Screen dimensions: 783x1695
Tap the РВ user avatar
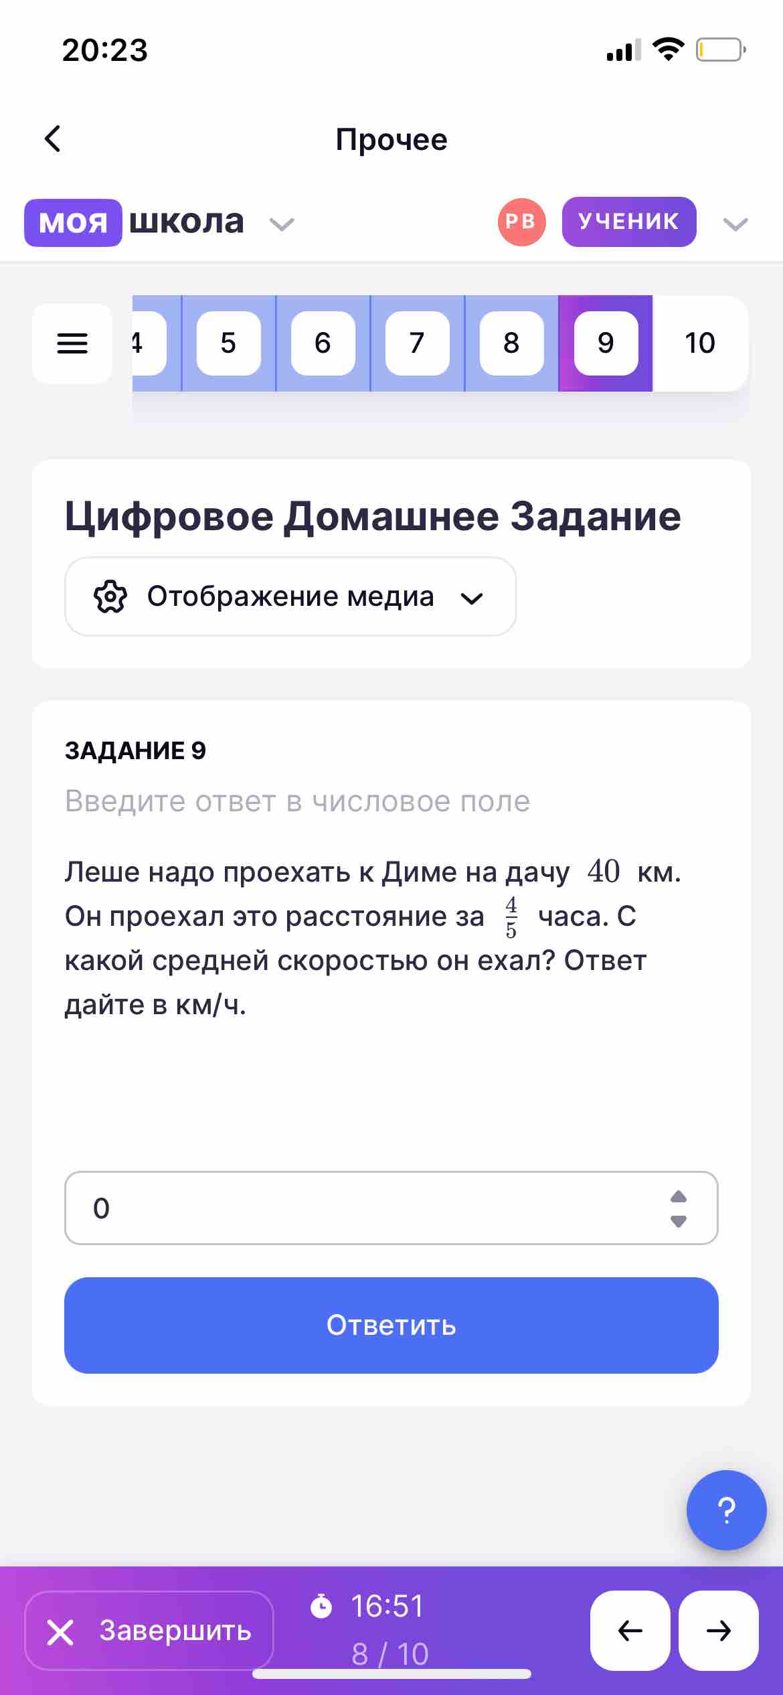521,222
